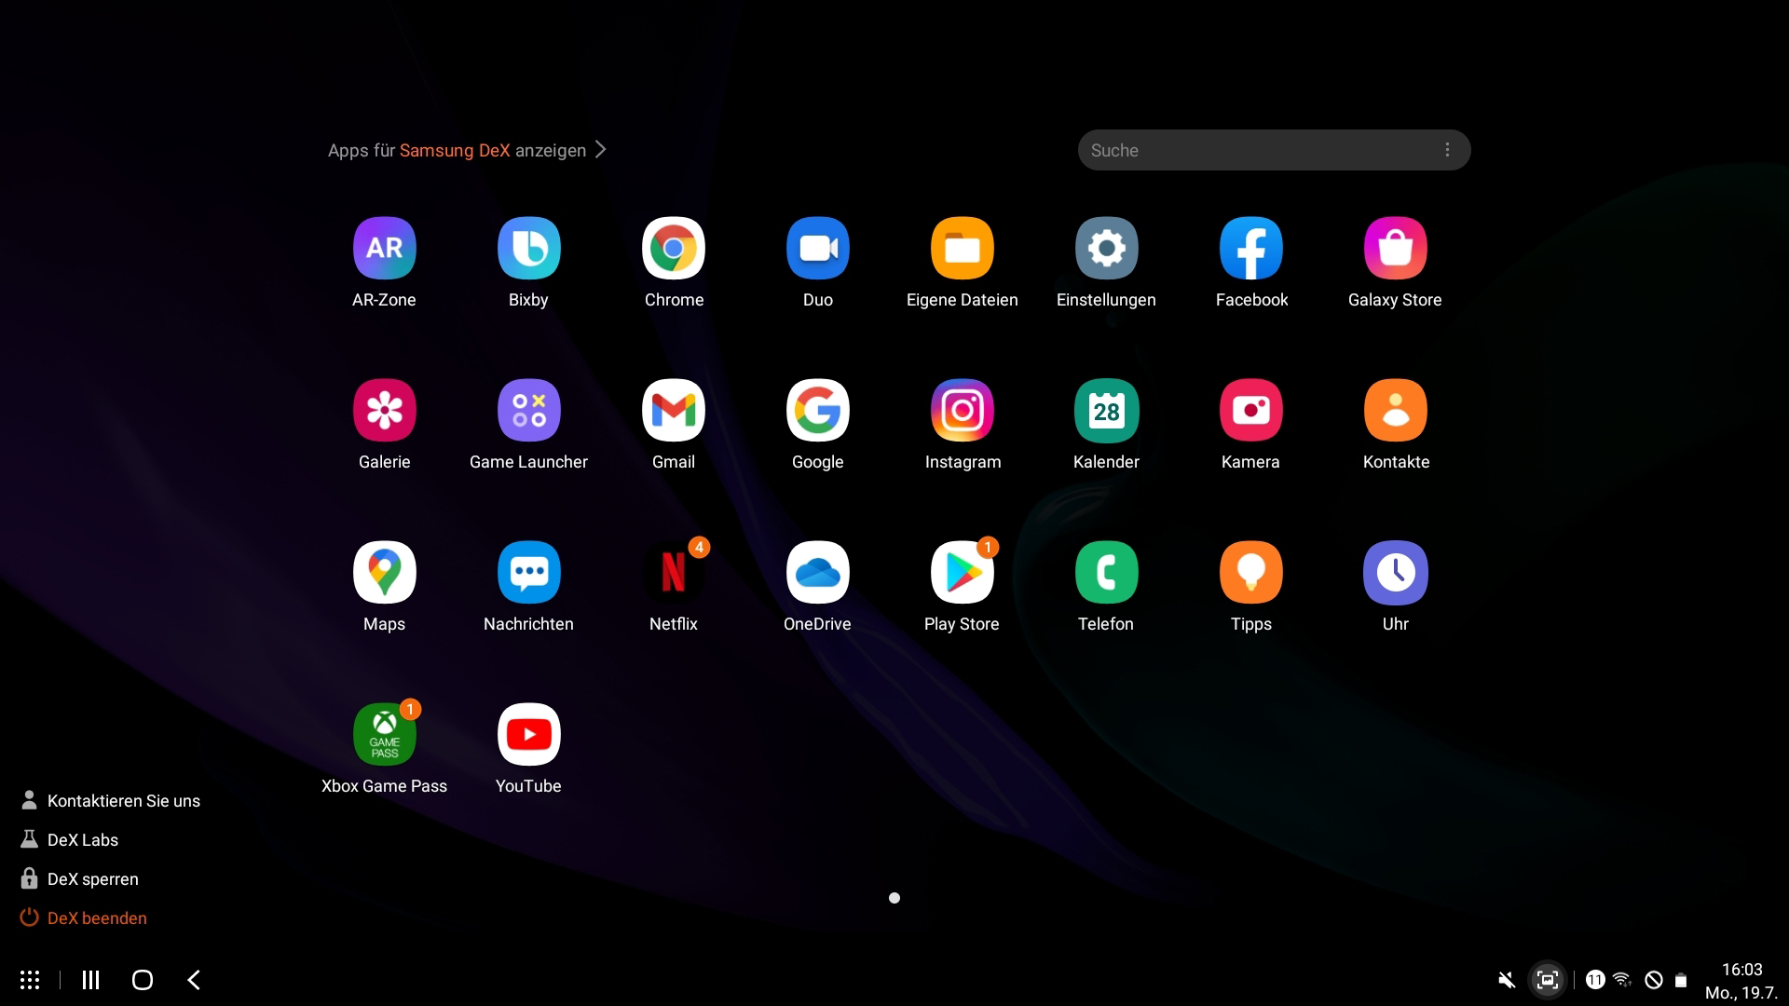
Task: Open the Galaxy Store app
Action: tap(1394, 249)
